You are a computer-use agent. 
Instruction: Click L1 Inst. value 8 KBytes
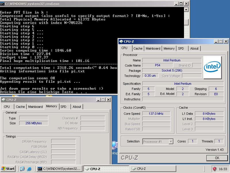coord(209,119)
